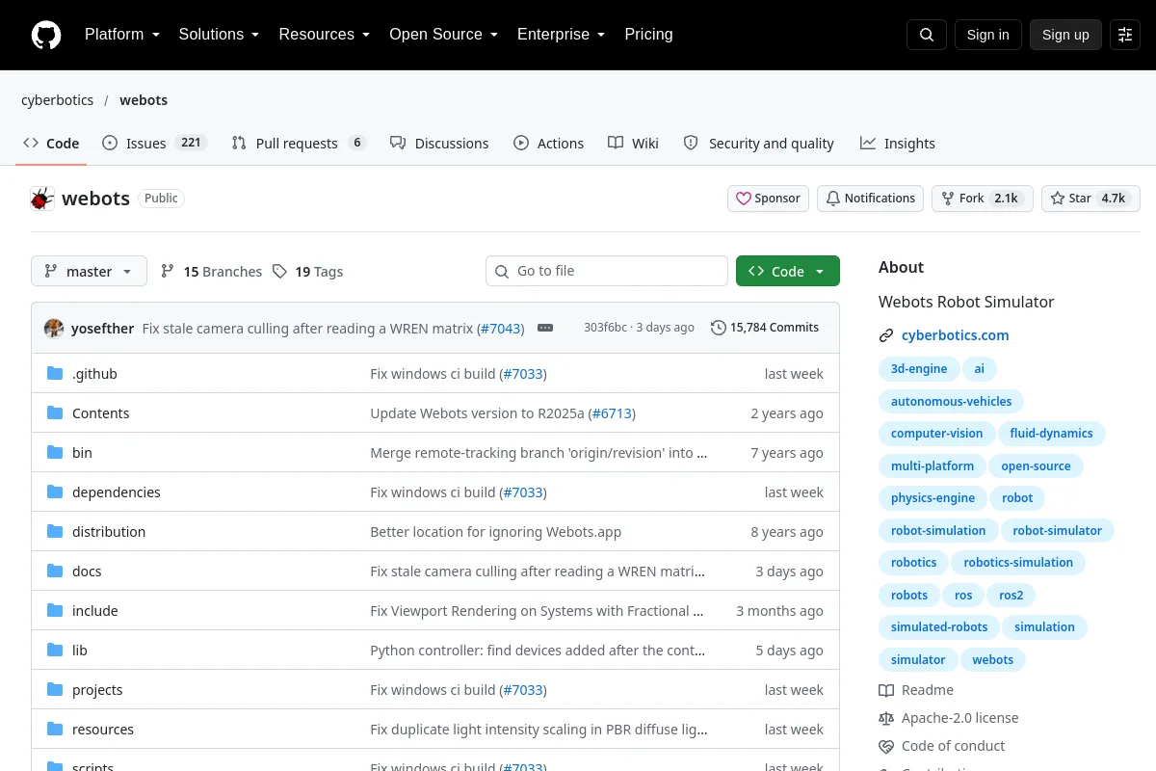Open the Security and quality tab

coord(759,143)
